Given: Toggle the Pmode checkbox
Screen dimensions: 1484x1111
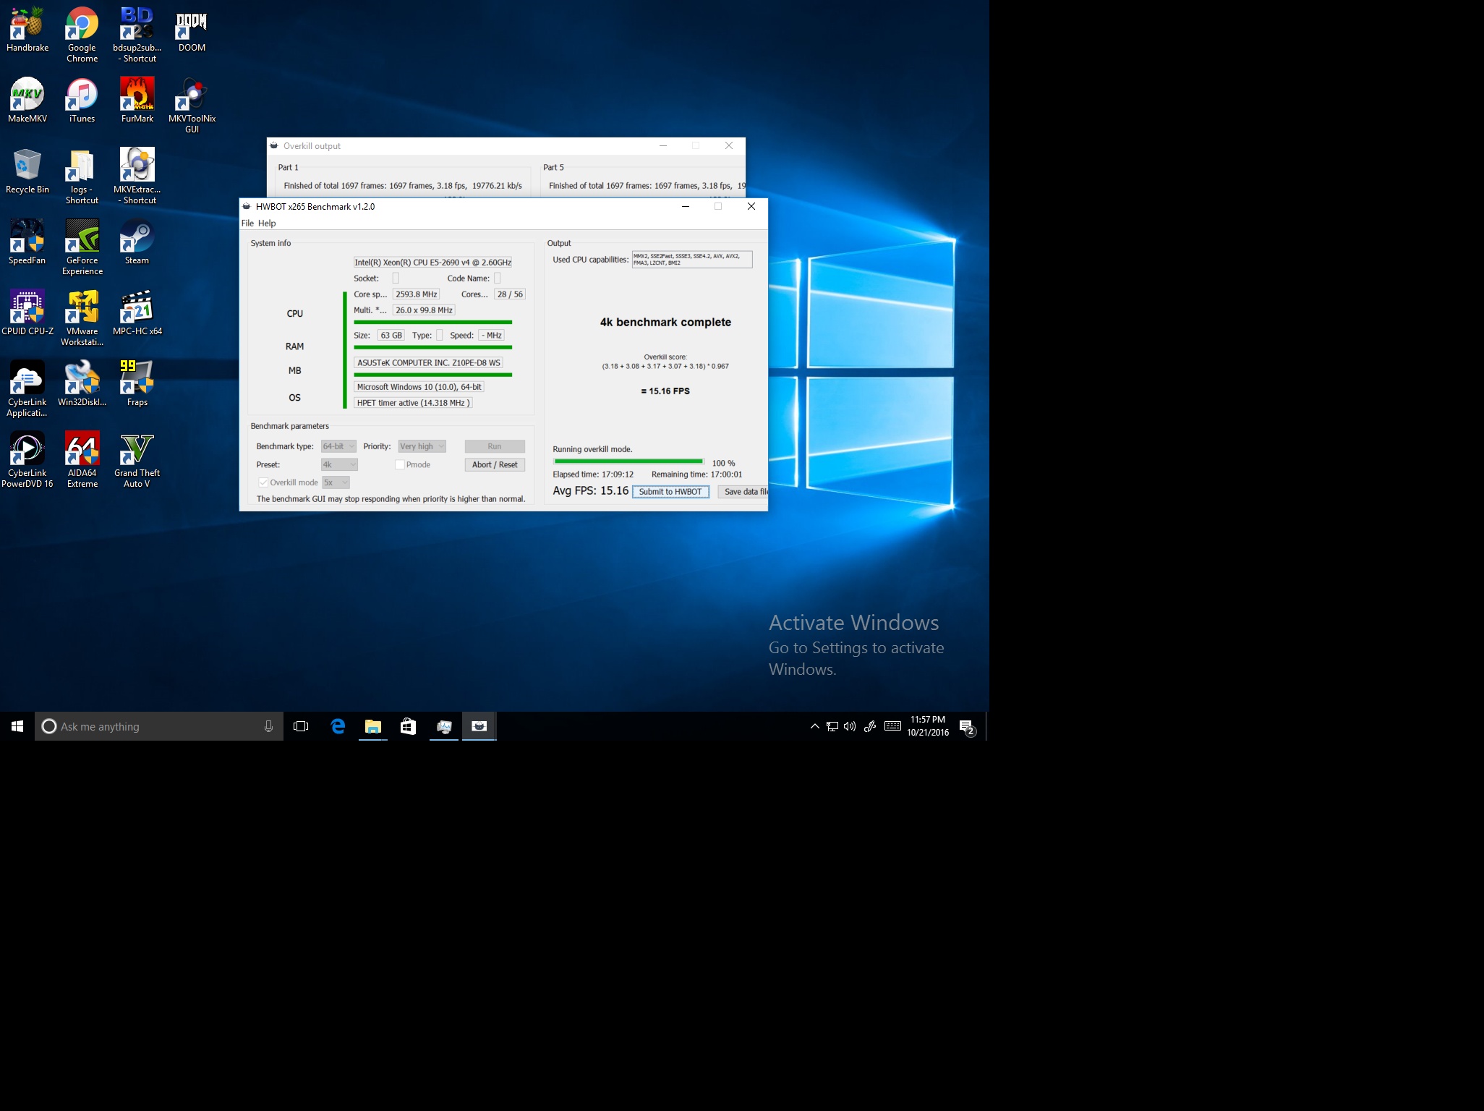Looking at the screenshot, I should pos(399,464).
